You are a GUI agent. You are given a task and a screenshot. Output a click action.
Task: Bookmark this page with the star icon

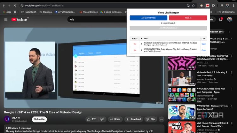click(193, 6)
